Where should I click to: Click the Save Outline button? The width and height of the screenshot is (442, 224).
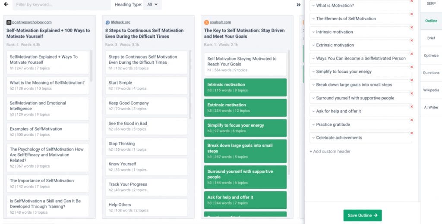pos(362,215)
